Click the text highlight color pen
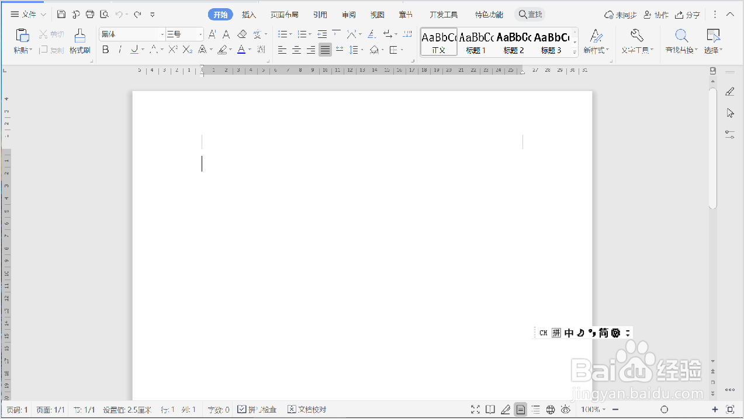The image size is (744, 419). (x=222, y=50)
